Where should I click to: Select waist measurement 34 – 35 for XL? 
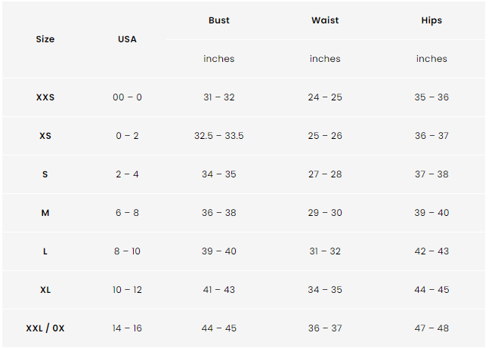coord(325,290)
